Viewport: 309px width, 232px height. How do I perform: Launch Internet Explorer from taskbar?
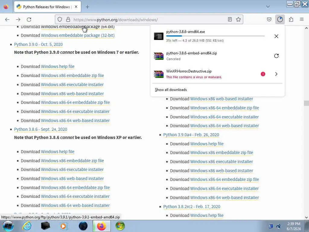(x=27, y=226)
